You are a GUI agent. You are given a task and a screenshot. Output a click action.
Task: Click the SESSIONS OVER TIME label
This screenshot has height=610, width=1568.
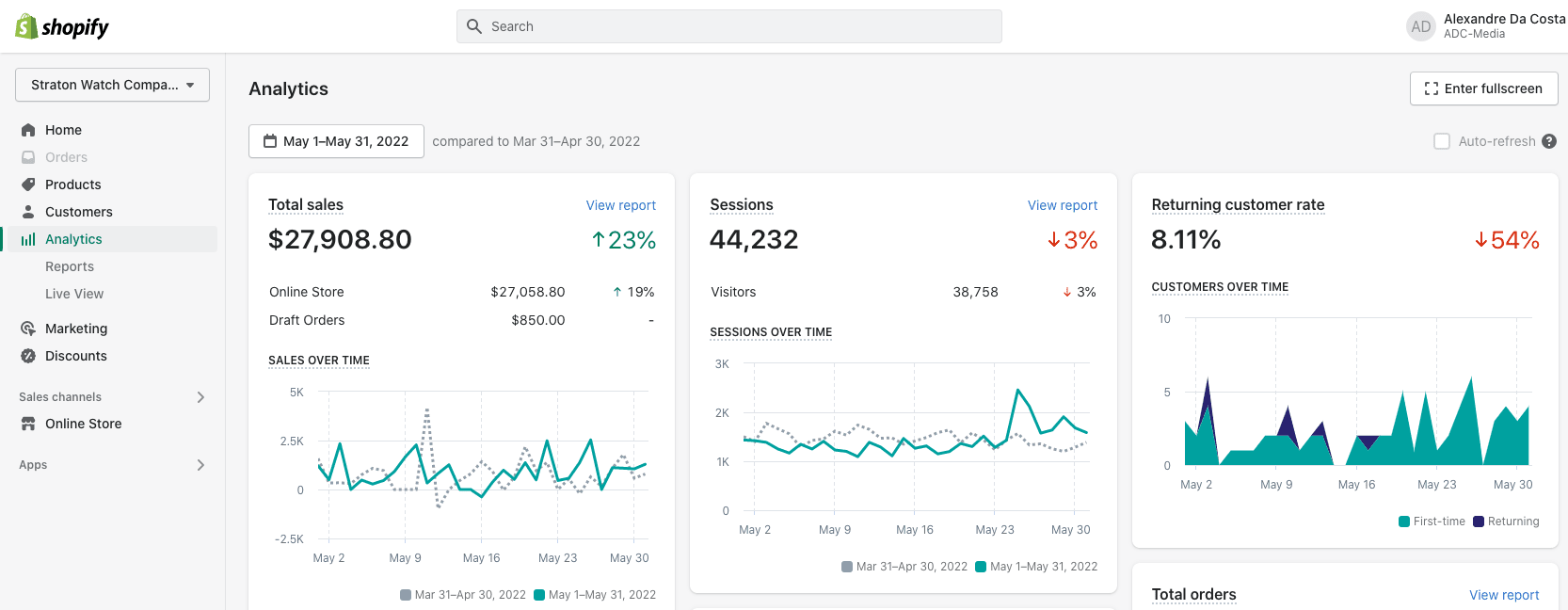point(771,332)
